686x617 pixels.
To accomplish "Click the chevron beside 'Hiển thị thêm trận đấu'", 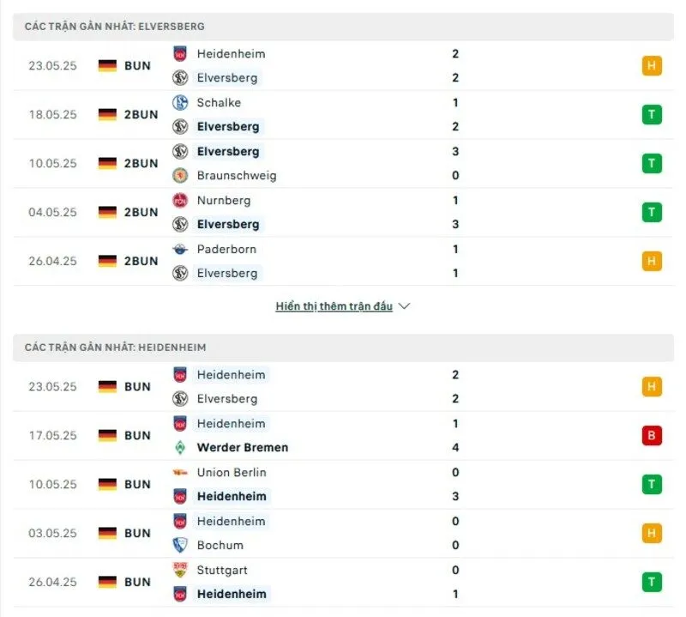I will coord(403,305).
